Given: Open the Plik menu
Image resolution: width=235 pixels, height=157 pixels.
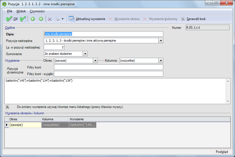Looking at the screenshot, I should (x=10, y=11).
